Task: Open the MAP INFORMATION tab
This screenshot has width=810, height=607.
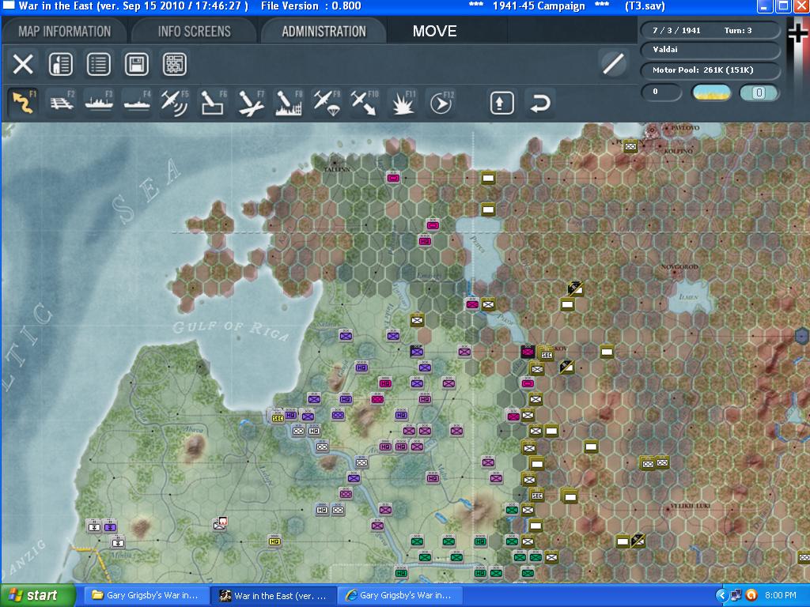Action: 65,31
